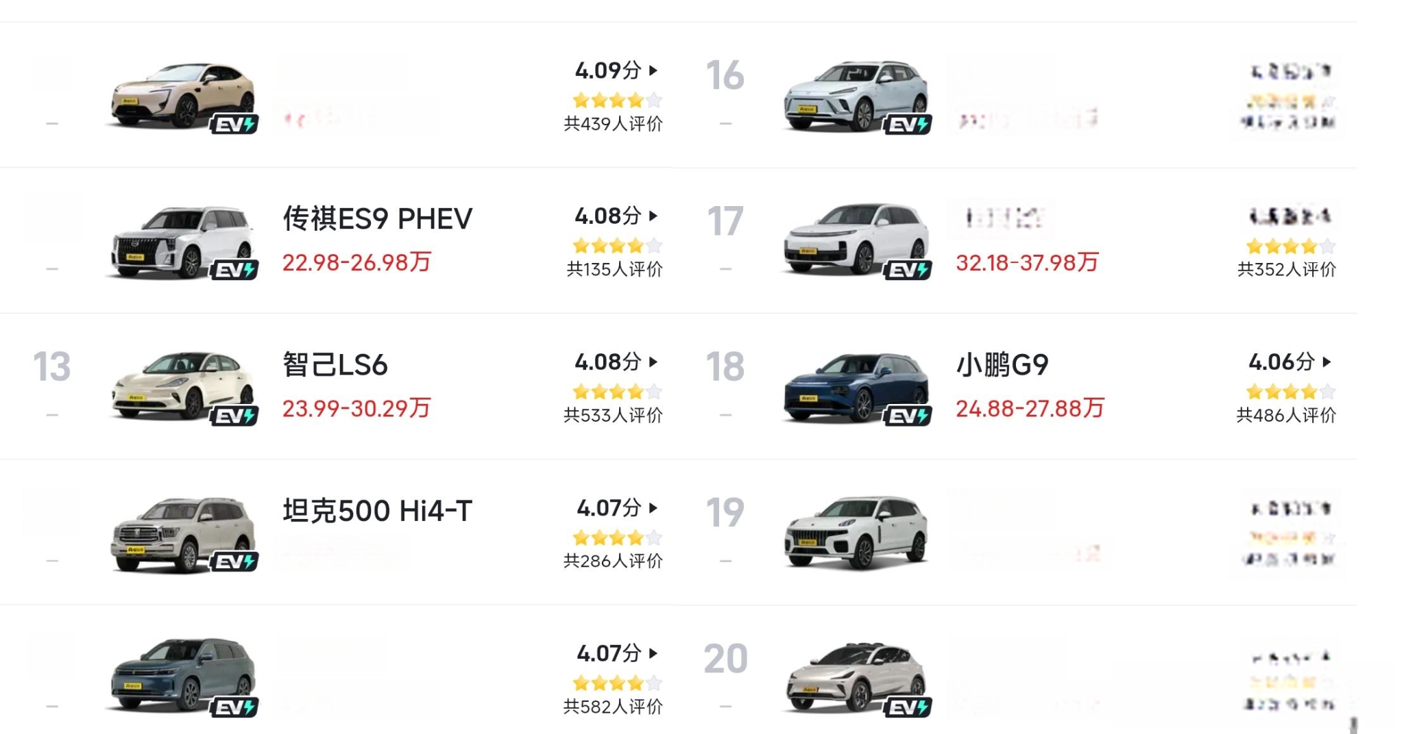Open the blue 小鹏G9 car thumbnail
The image size is (1404, 734).
pyautogui.click(x=856, y=388)
